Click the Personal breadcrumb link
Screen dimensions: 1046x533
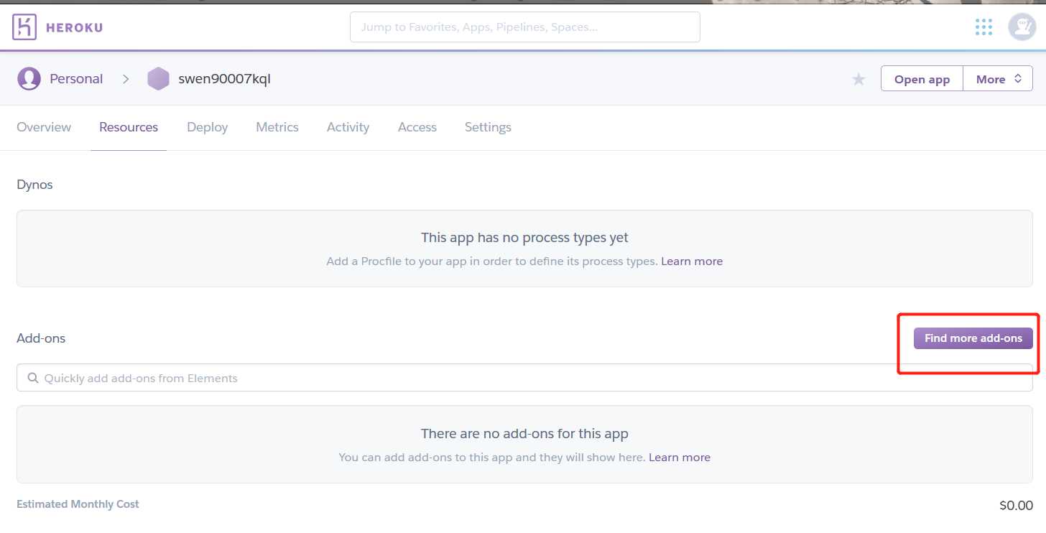click(76, 79)
